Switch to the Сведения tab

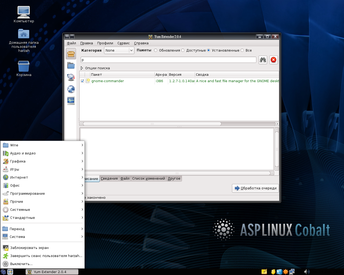[109, 178]
